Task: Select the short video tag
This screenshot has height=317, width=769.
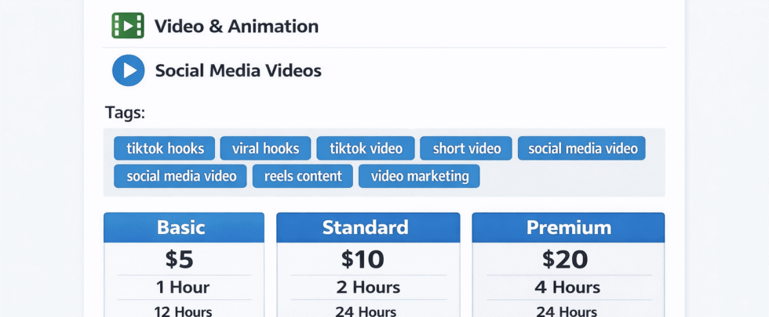Action: (466, 148)
